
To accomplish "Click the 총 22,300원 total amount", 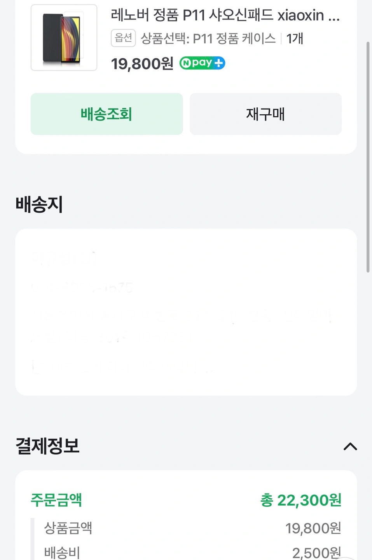I will tap(301, 500).
